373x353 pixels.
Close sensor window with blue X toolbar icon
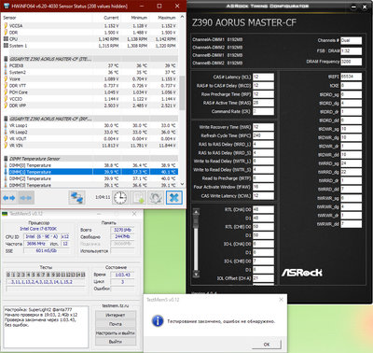click(174, 198)
